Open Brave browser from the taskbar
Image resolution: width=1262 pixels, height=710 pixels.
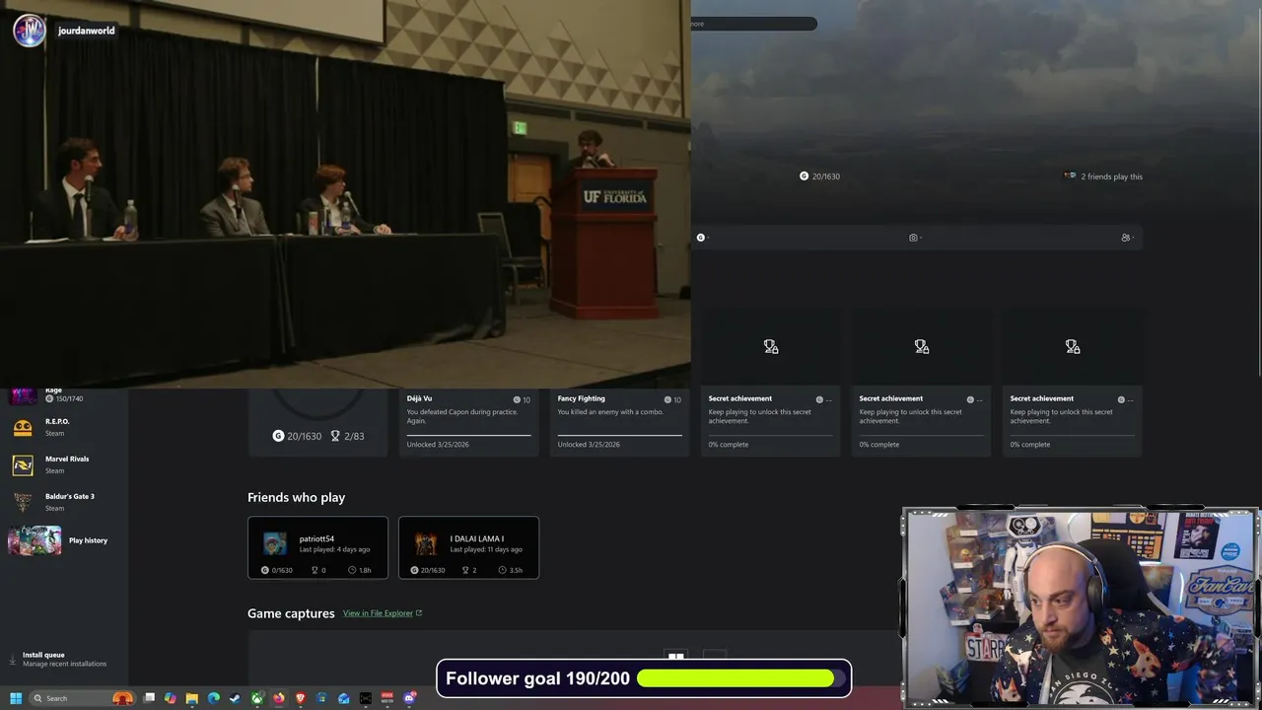pos(300,698)
